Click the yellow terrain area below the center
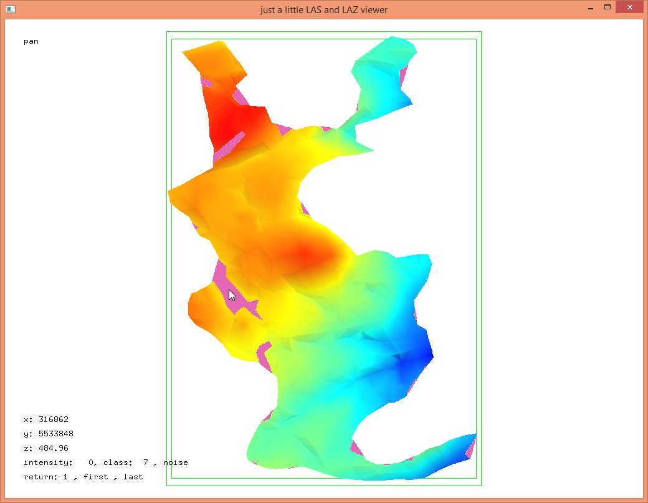 point(283,318)
